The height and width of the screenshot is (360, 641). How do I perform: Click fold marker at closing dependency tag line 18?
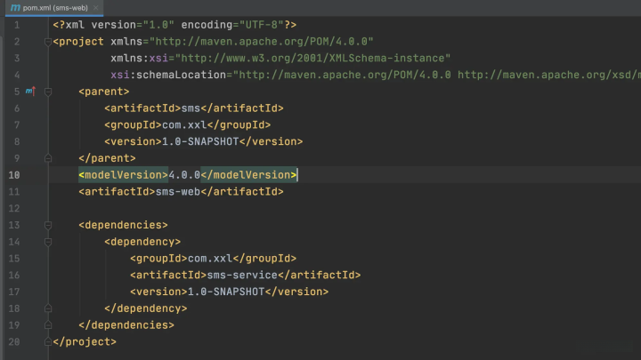[47, 308]
